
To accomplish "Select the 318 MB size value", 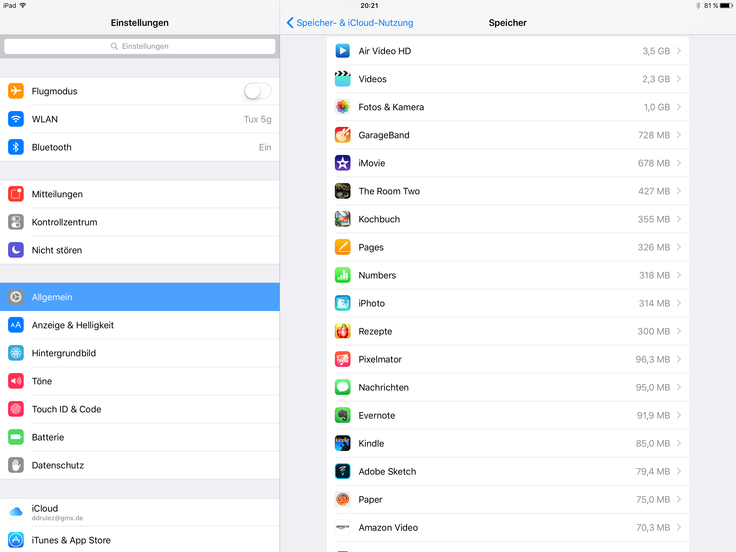I will [x=654, y=275].
